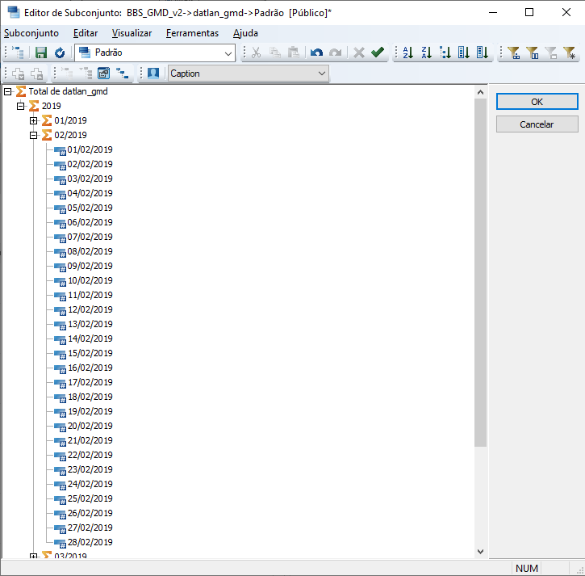This screenshot has height=576, width=585.
Task: Sort elements ascending A to Z
Action: coord(407,53)
